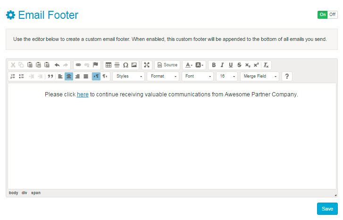Save the email footer
This screenshot has height=220, width=343.
tap(327, 209)
